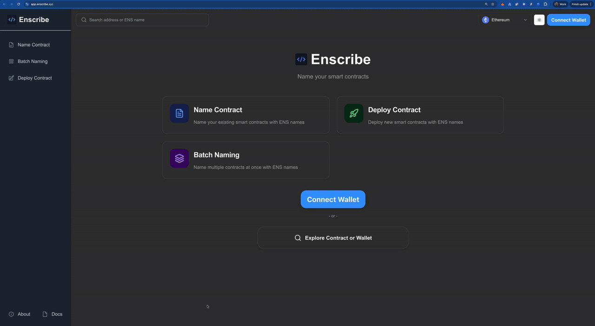Click the bookmark star in the address bar

(493, 4)
